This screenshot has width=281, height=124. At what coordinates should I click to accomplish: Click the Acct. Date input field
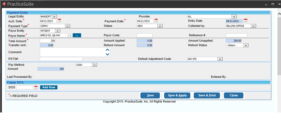(x=48, y=21)
